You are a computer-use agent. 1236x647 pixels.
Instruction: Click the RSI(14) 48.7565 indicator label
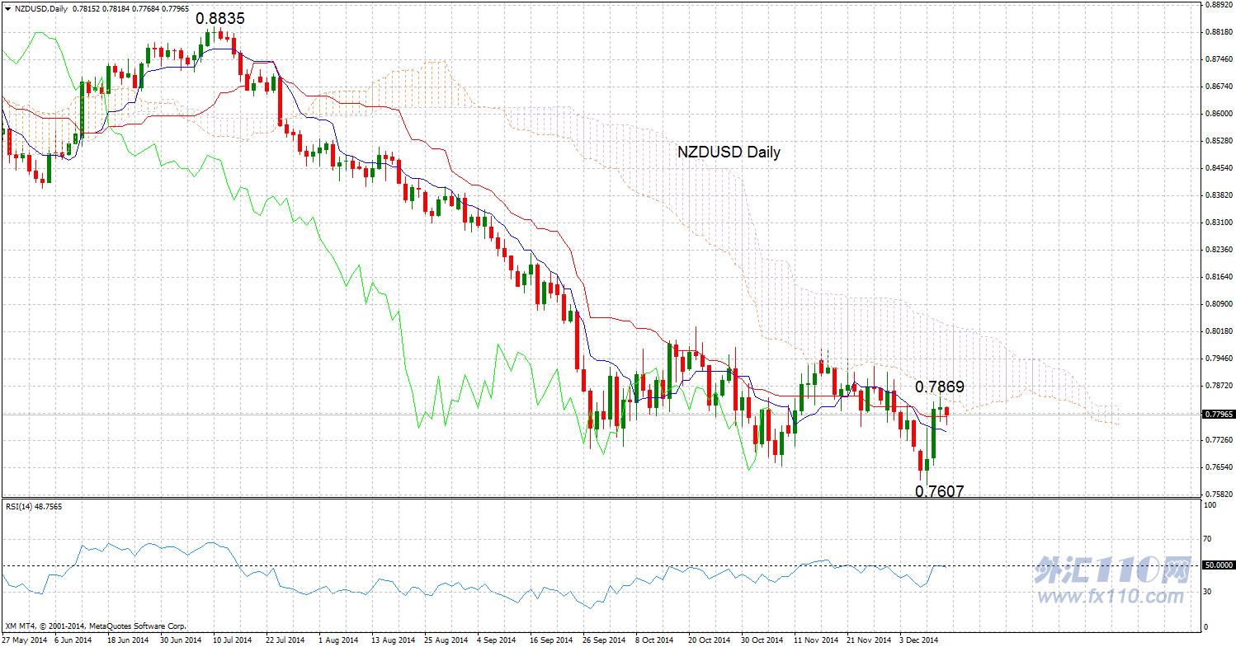click(34, 507)
